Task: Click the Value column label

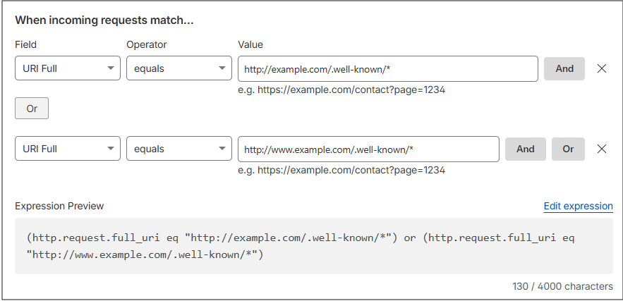Action: coord(250,44)
